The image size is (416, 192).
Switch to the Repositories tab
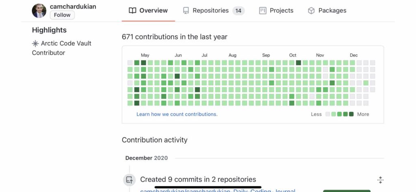point(210,11)
